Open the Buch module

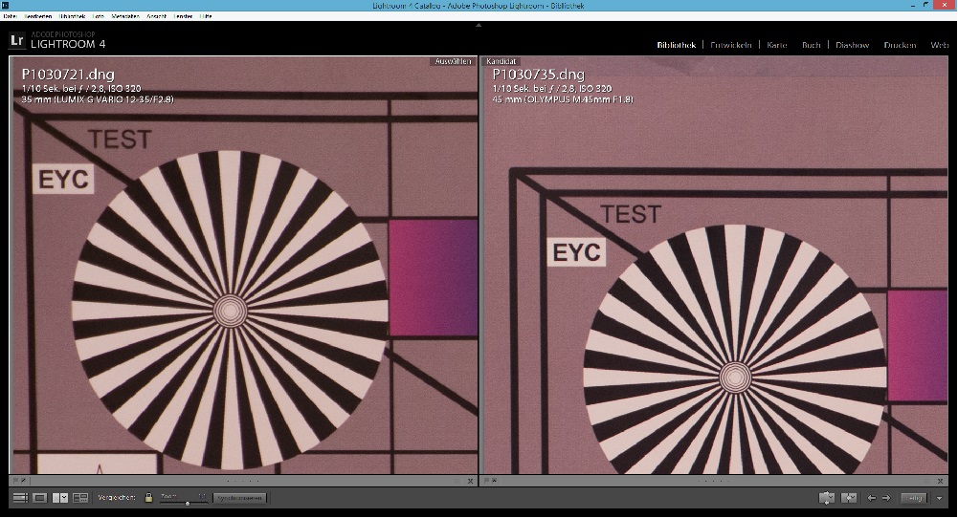point(812,45)
